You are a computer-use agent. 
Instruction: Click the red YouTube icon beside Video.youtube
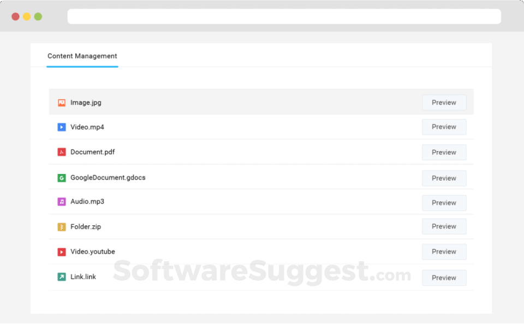(62, 252)
